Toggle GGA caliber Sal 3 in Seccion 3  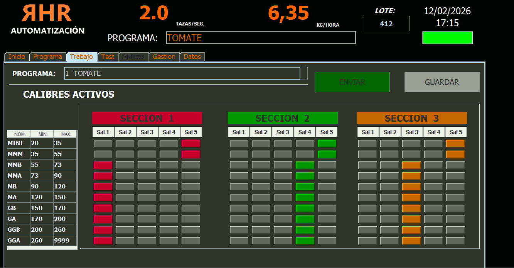[x=411, y=241]
